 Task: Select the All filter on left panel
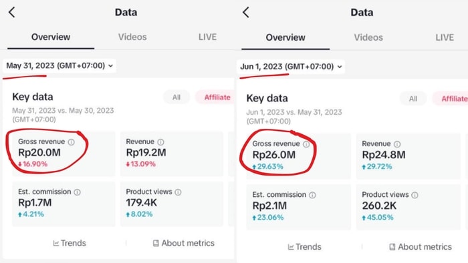point(177,97)
